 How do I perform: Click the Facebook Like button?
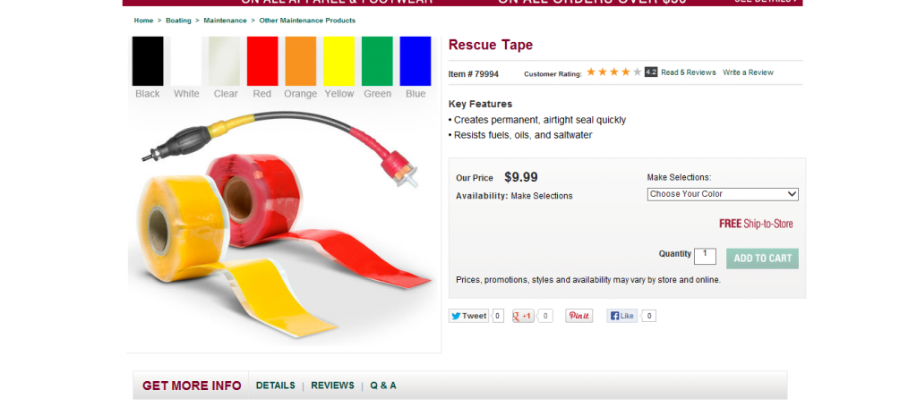pos(621,316)
